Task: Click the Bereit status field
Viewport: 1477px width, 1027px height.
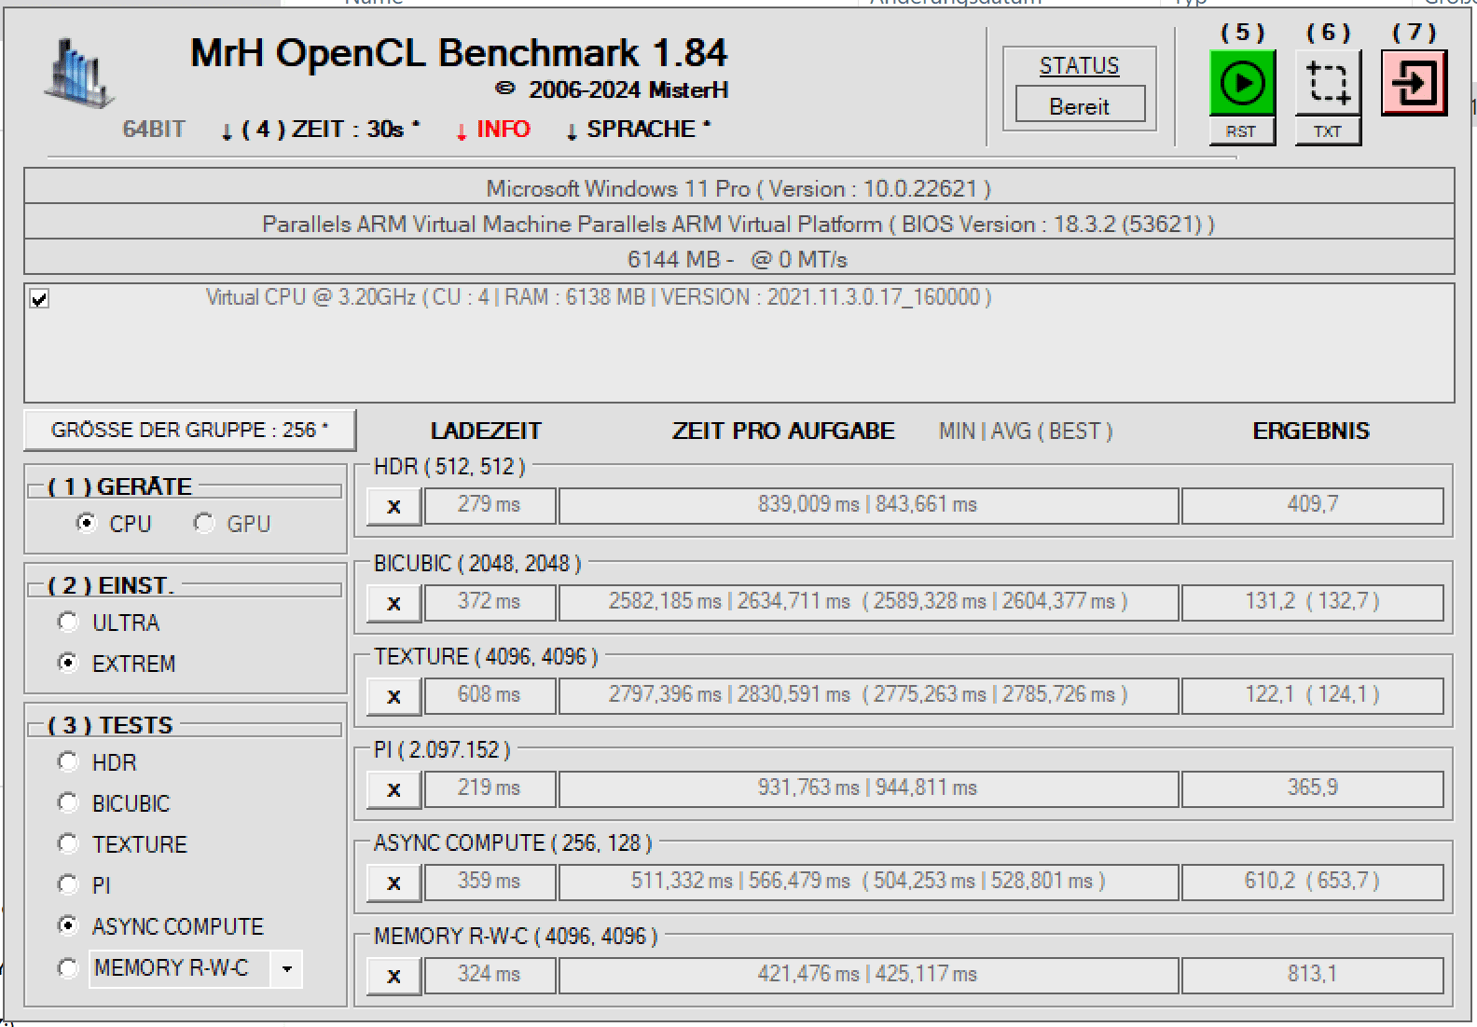Action: [x=1080, y=105]
